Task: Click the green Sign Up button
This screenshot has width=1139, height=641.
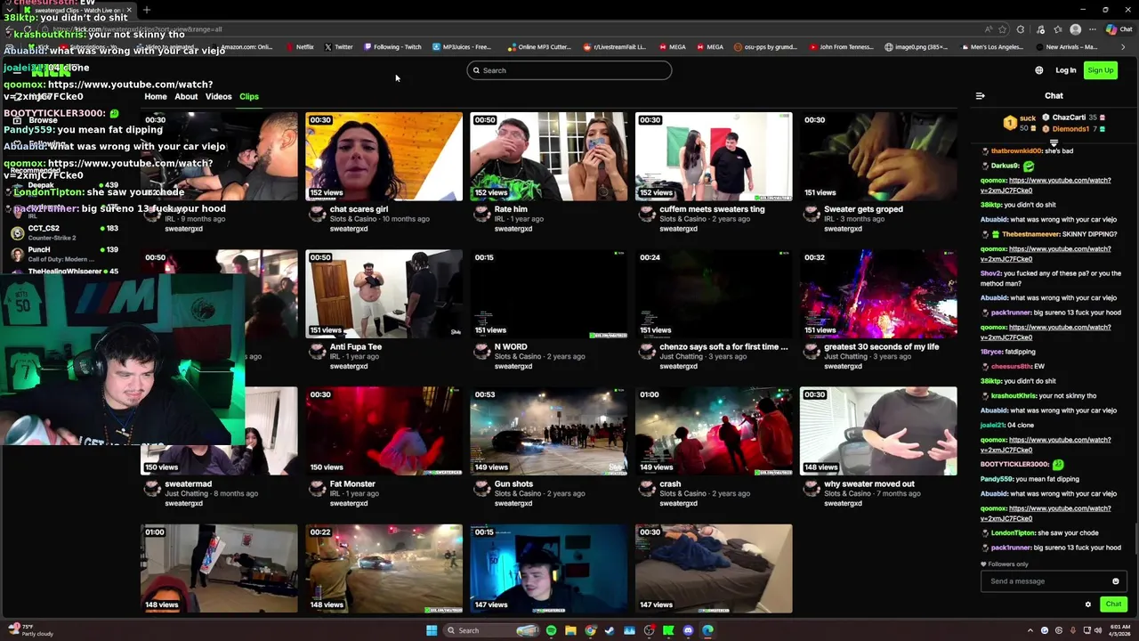Action: pyautogui.click(x=1100, y=70)
